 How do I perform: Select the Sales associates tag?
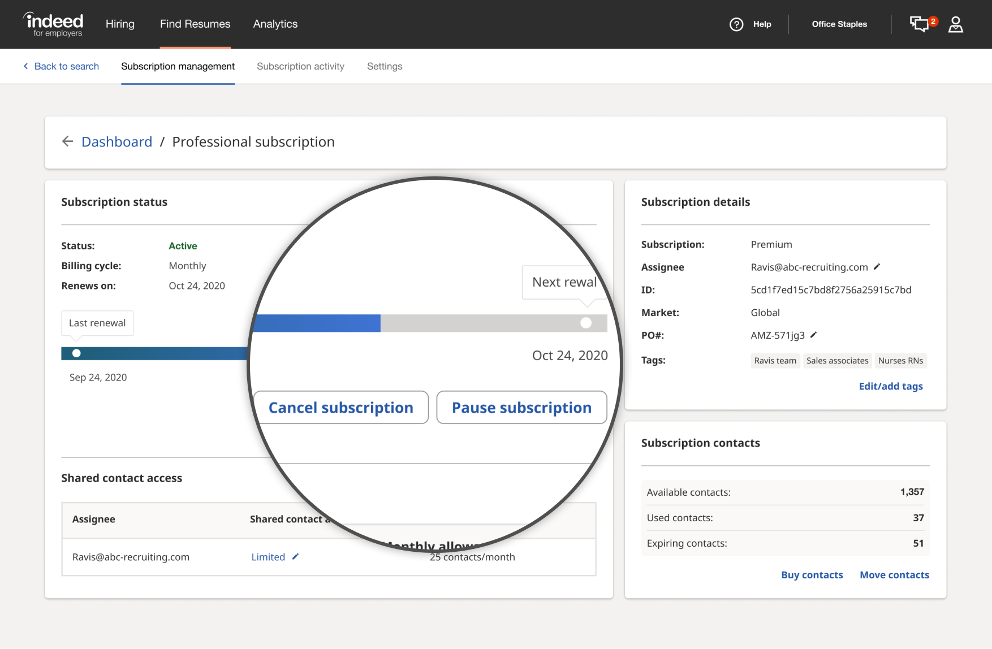837,361
